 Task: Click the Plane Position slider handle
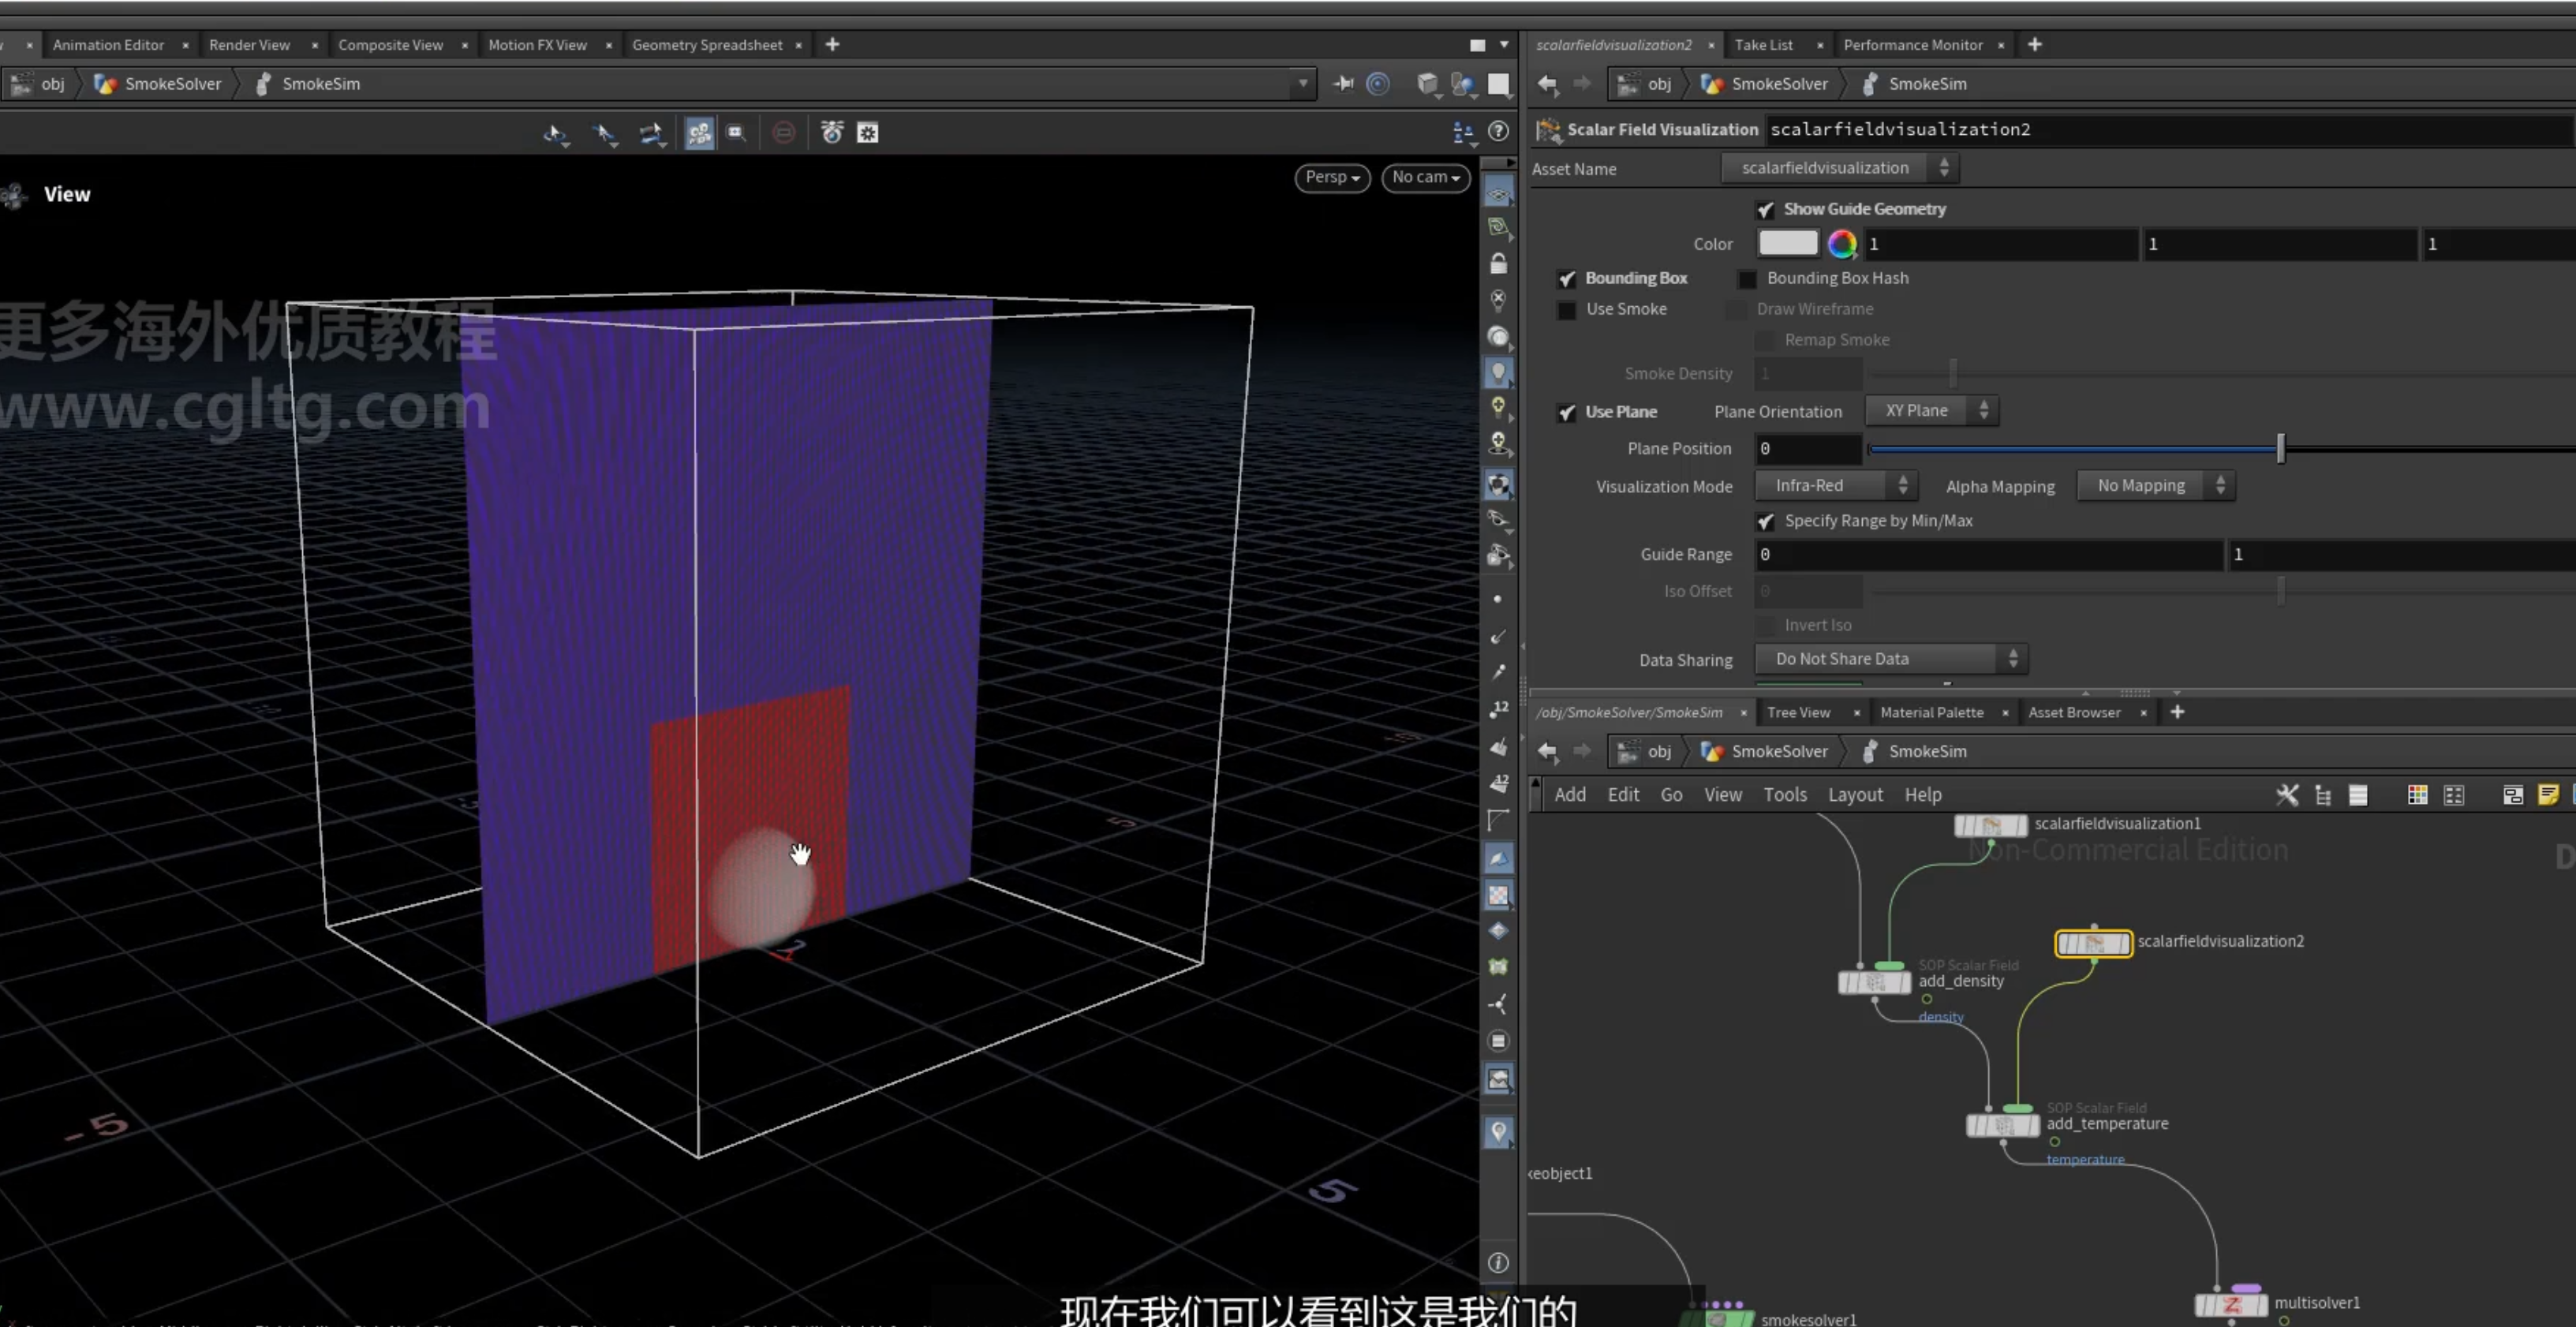2281,448
